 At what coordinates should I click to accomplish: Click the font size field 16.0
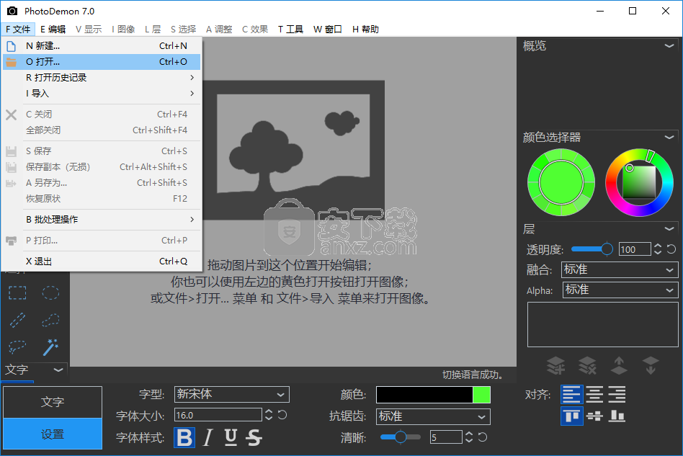(218, 415)
